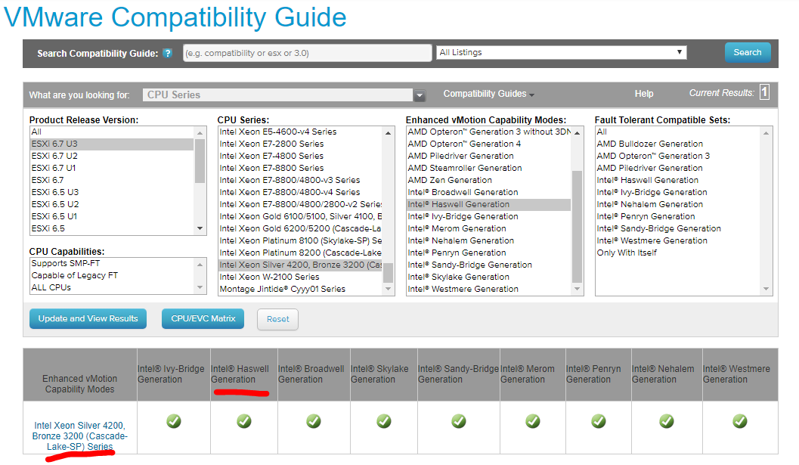Select ESXi 6.5 U3 release version
This screenshot has height=465, width=799.
[x=112, y=192]
